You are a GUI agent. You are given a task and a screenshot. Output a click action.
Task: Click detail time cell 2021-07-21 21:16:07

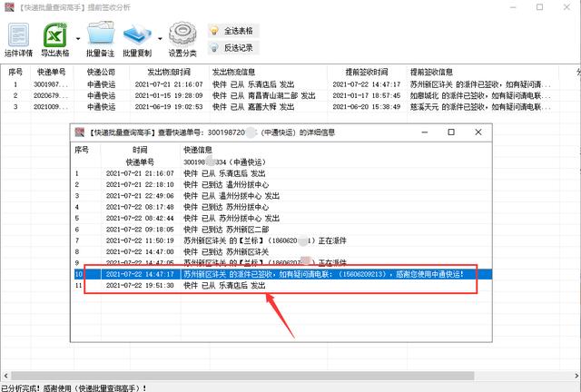(x=140, y=173)
